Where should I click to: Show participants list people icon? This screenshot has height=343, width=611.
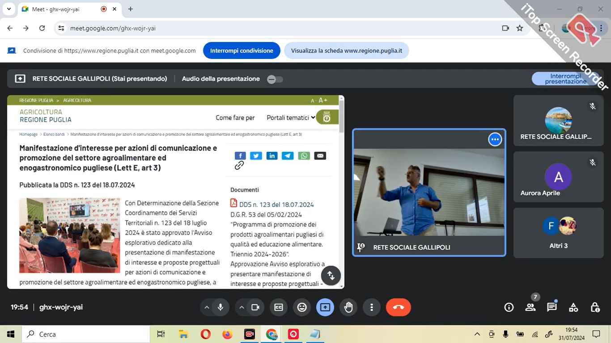point(530,307)
